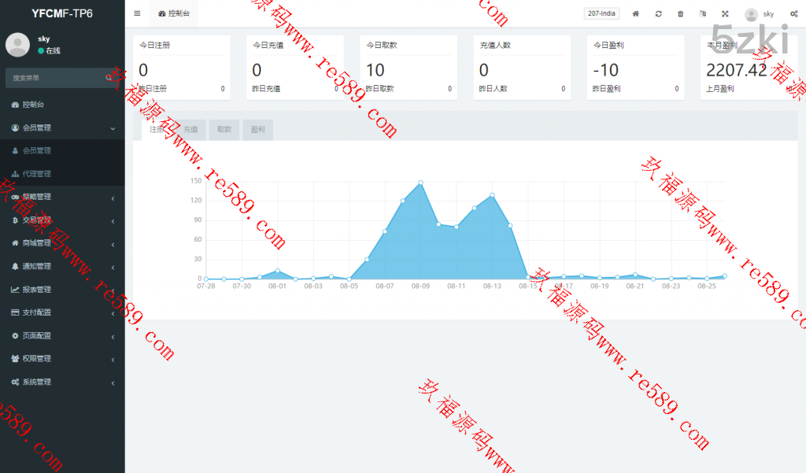The height and width of the screenshot is (473, 806).
Task: Toggle sidebar with the hamburger icon
Action: [x=137, y=13]
